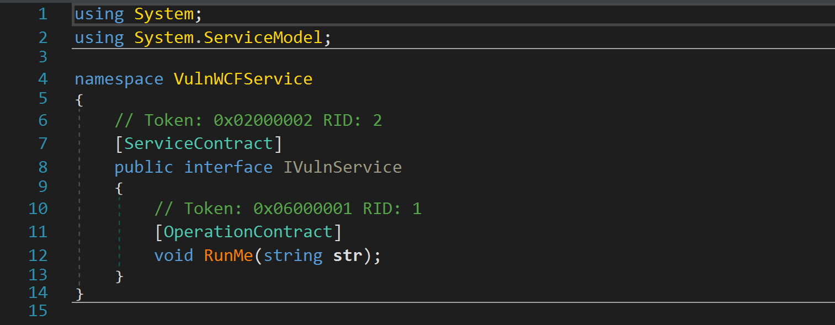Click the void return type keyword
Image resolution: width=835 pixels, height=325 pixels.
(x=174, y=255)
